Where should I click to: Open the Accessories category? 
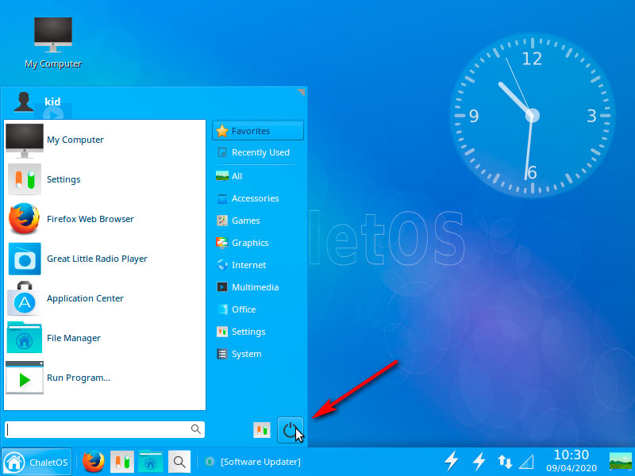point(258,198)
